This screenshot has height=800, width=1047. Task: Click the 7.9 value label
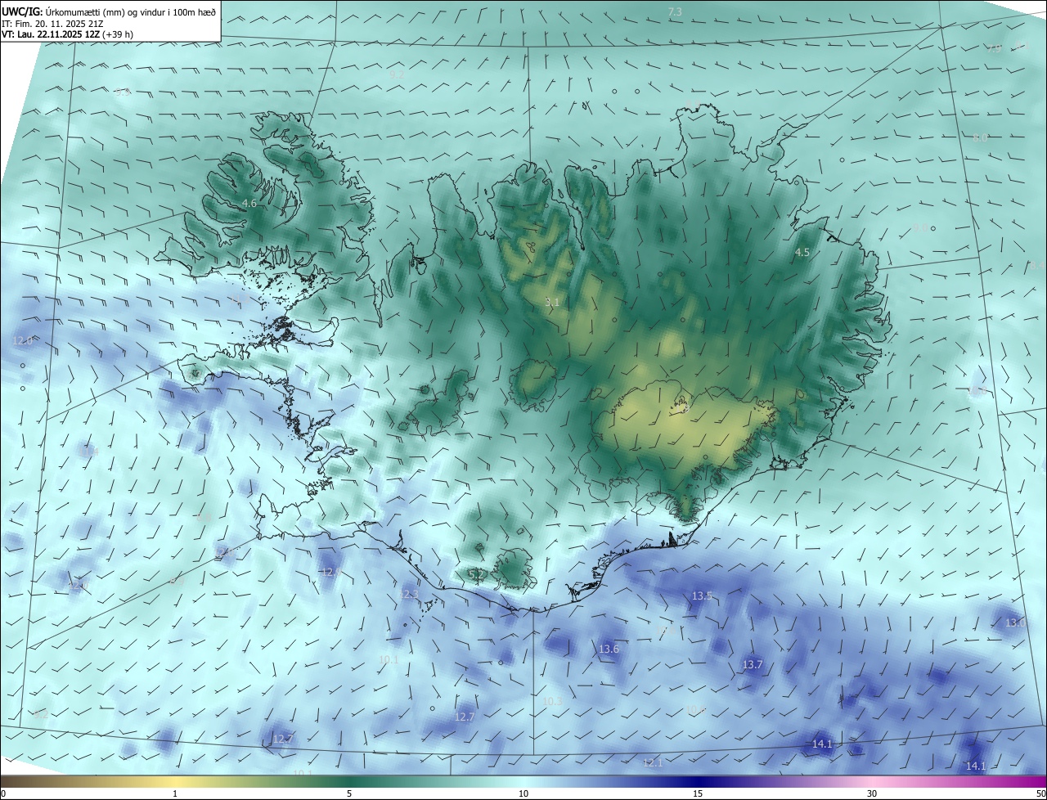click(994, 49)
